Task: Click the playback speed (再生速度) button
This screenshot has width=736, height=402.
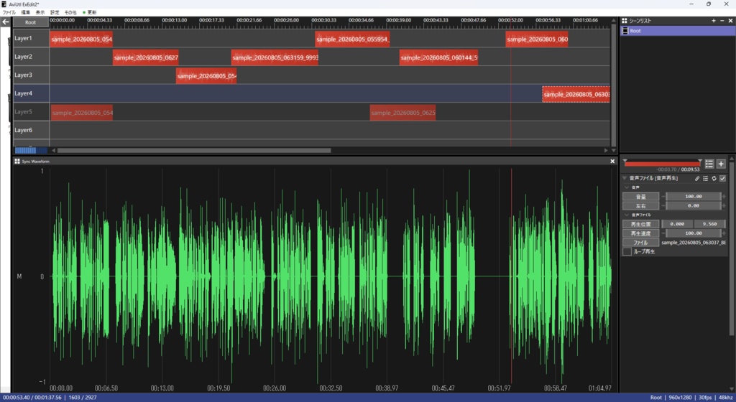Action: click(x=640, y=233)
